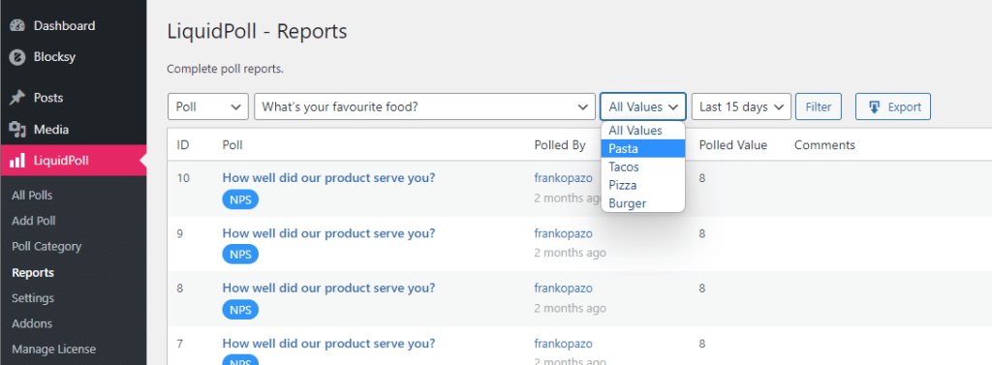Click the Filter button
992x365 pixels.
pyautogui.click(x=818, y=106)
